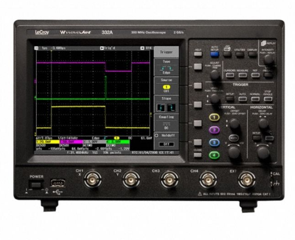295x240 pixels.
Task: Tap the soft key beside Coupling
Action: coord(198,123)
